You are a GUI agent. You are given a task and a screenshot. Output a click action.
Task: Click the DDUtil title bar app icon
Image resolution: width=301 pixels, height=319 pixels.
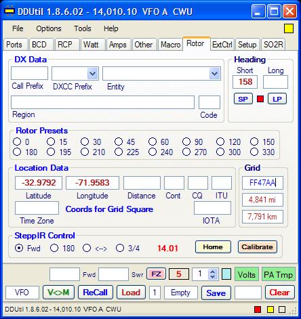tap(9, 12)
